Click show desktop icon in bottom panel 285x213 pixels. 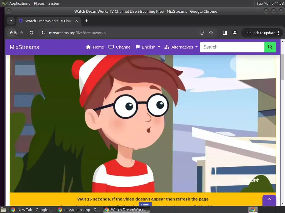3,210
